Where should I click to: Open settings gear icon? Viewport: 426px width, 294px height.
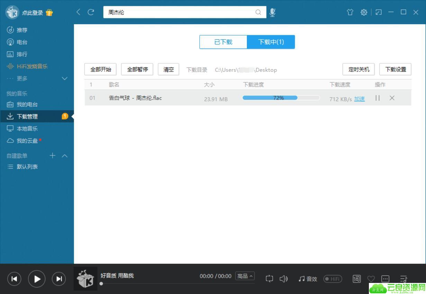pos(364,12)
